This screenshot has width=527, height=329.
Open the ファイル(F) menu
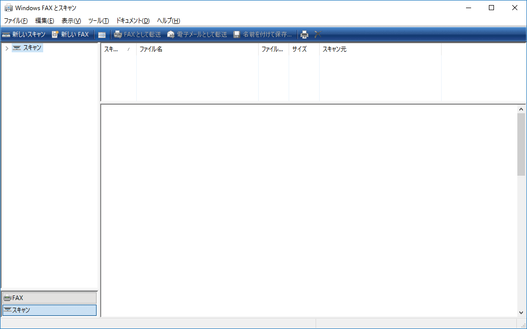(x=16, y=21)
